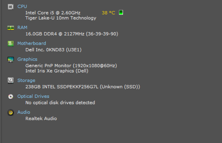The image size is (222, 143).
Task: Open the RAM section heading
Action: [x=22, y=27]
